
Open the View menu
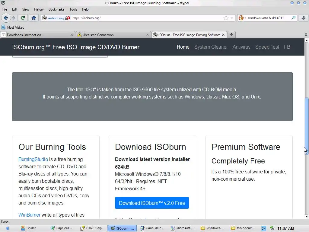click(x=26, y=9)
